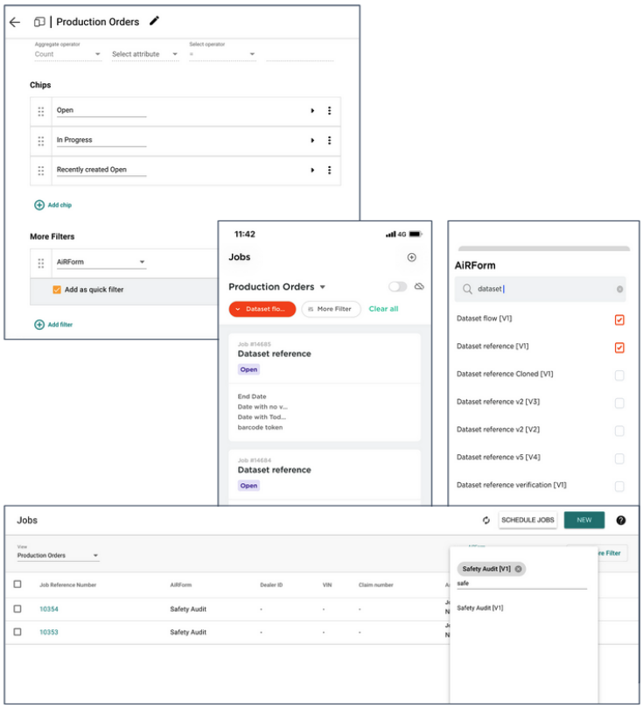Tap Clear all filters
643x708 pixels.
(383, 309)
